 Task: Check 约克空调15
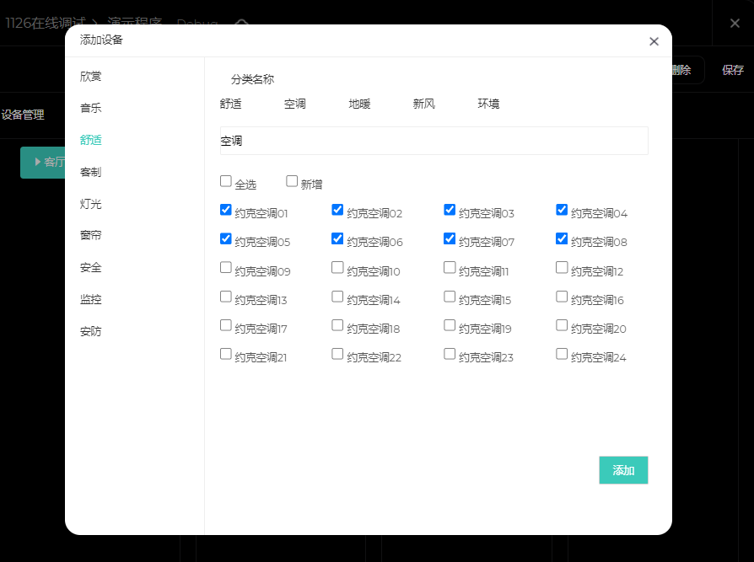pos(450,297)
